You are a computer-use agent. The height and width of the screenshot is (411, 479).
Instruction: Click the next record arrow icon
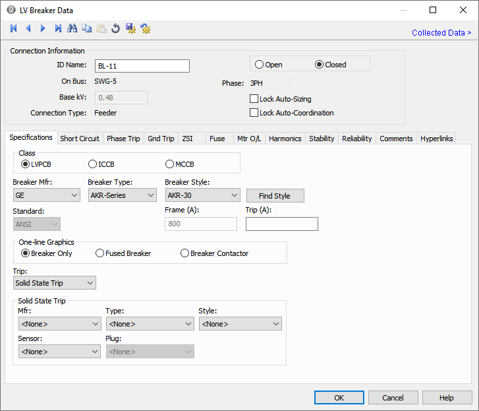[43, 28]
